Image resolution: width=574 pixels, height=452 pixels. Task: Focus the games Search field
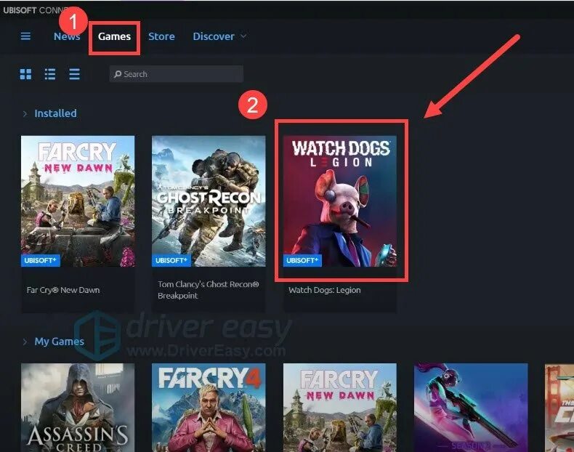tap(177, 74)
